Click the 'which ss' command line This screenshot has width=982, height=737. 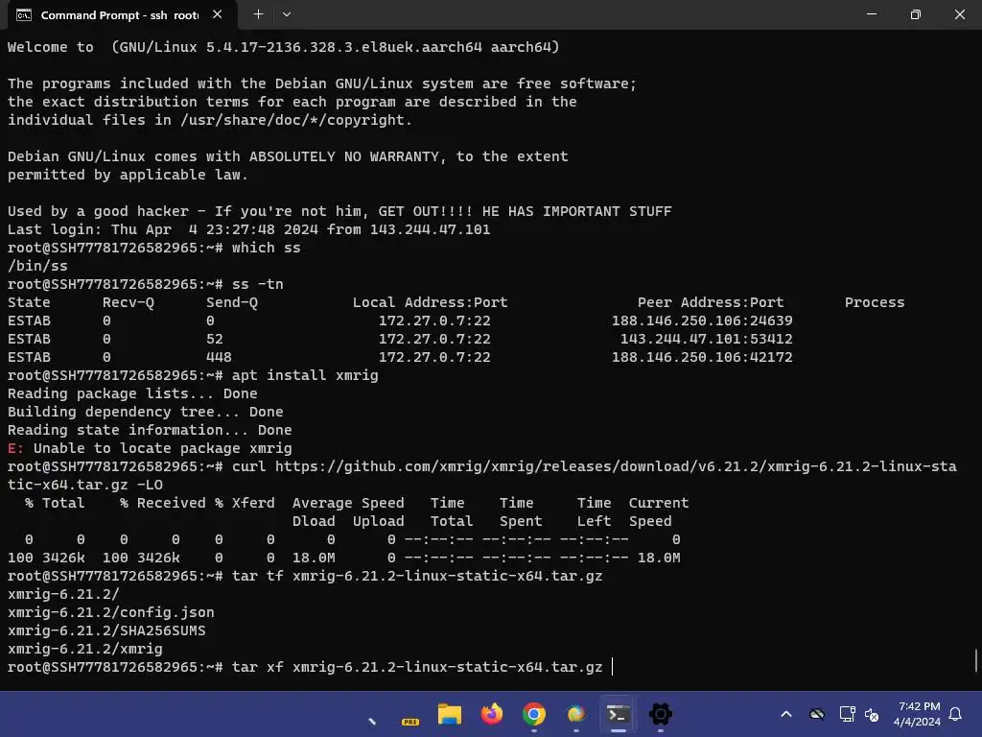click(x=153, y=248)
